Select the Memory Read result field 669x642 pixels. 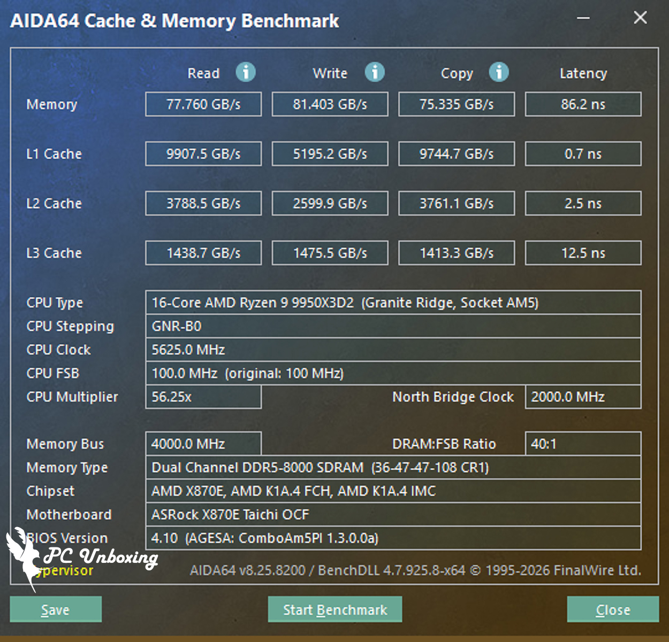pyautogui.click(x=203, y=104)
